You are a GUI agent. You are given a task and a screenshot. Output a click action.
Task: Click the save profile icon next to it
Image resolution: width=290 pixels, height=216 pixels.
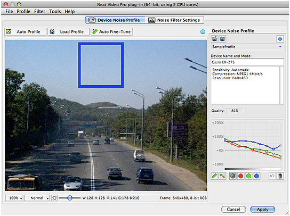click(222, 39)
